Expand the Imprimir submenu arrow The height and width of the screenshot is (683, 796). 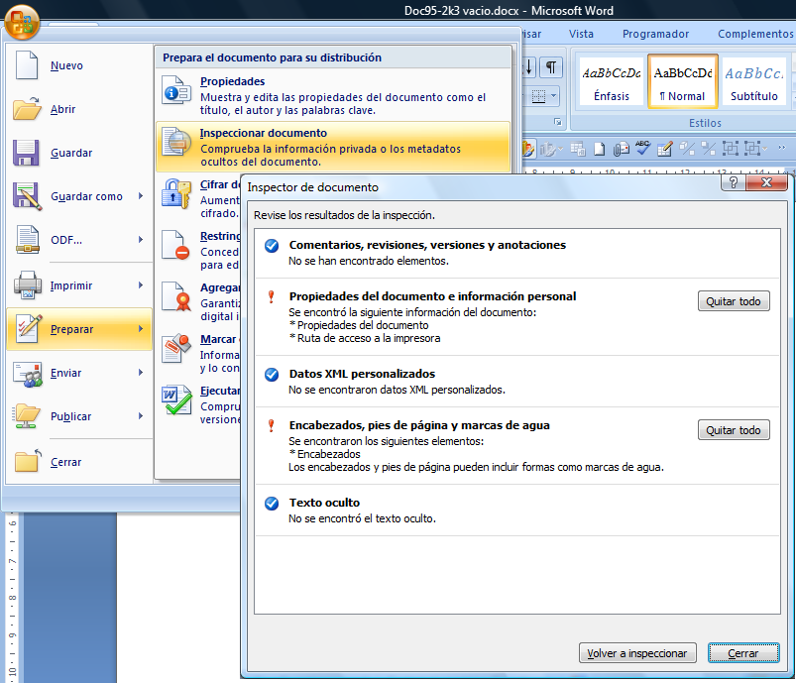tap(141, 285)
